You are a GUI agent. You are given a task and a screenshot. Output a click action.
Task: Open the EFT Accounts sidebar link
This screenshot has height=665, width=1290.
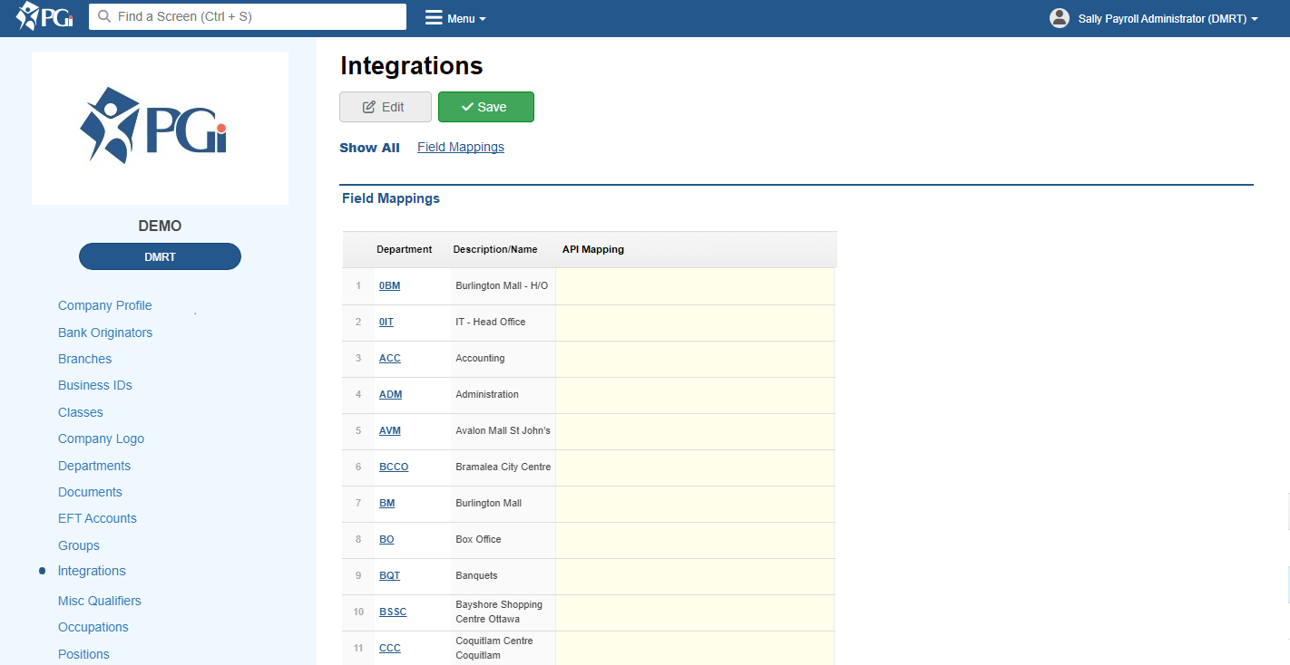[97, 518]
